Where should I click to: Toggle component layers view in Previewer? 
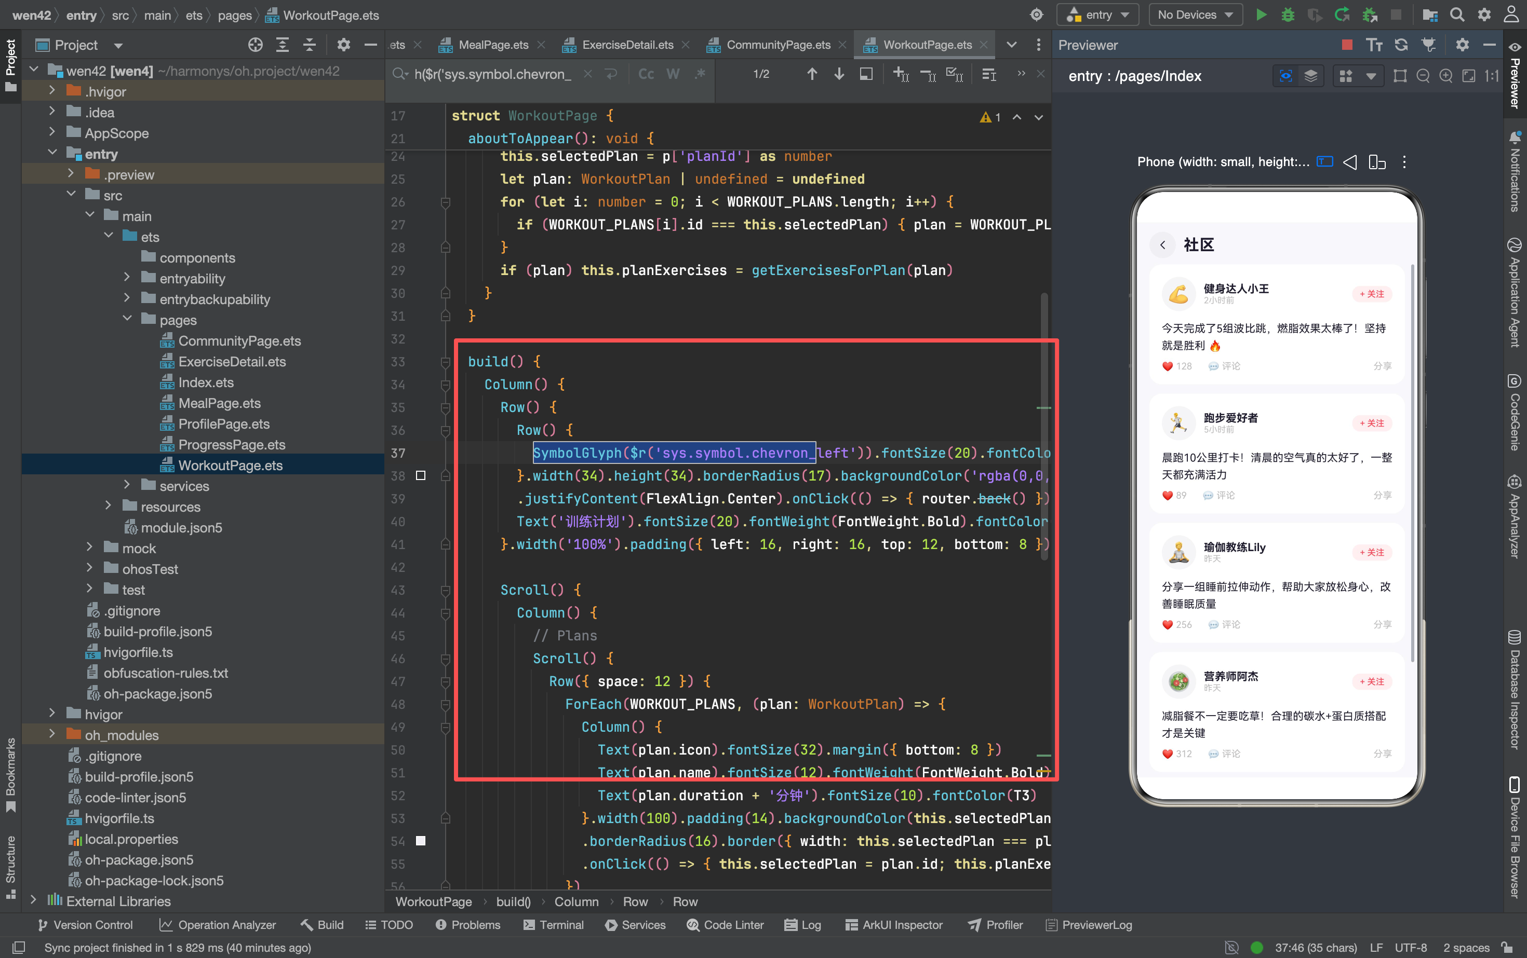pos(1310,76)
